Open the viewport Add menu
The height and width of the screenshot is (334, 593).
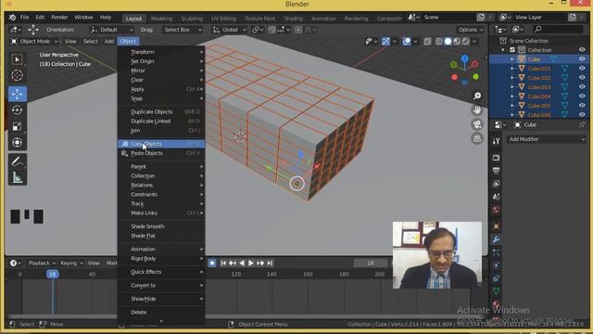(109, 41)
